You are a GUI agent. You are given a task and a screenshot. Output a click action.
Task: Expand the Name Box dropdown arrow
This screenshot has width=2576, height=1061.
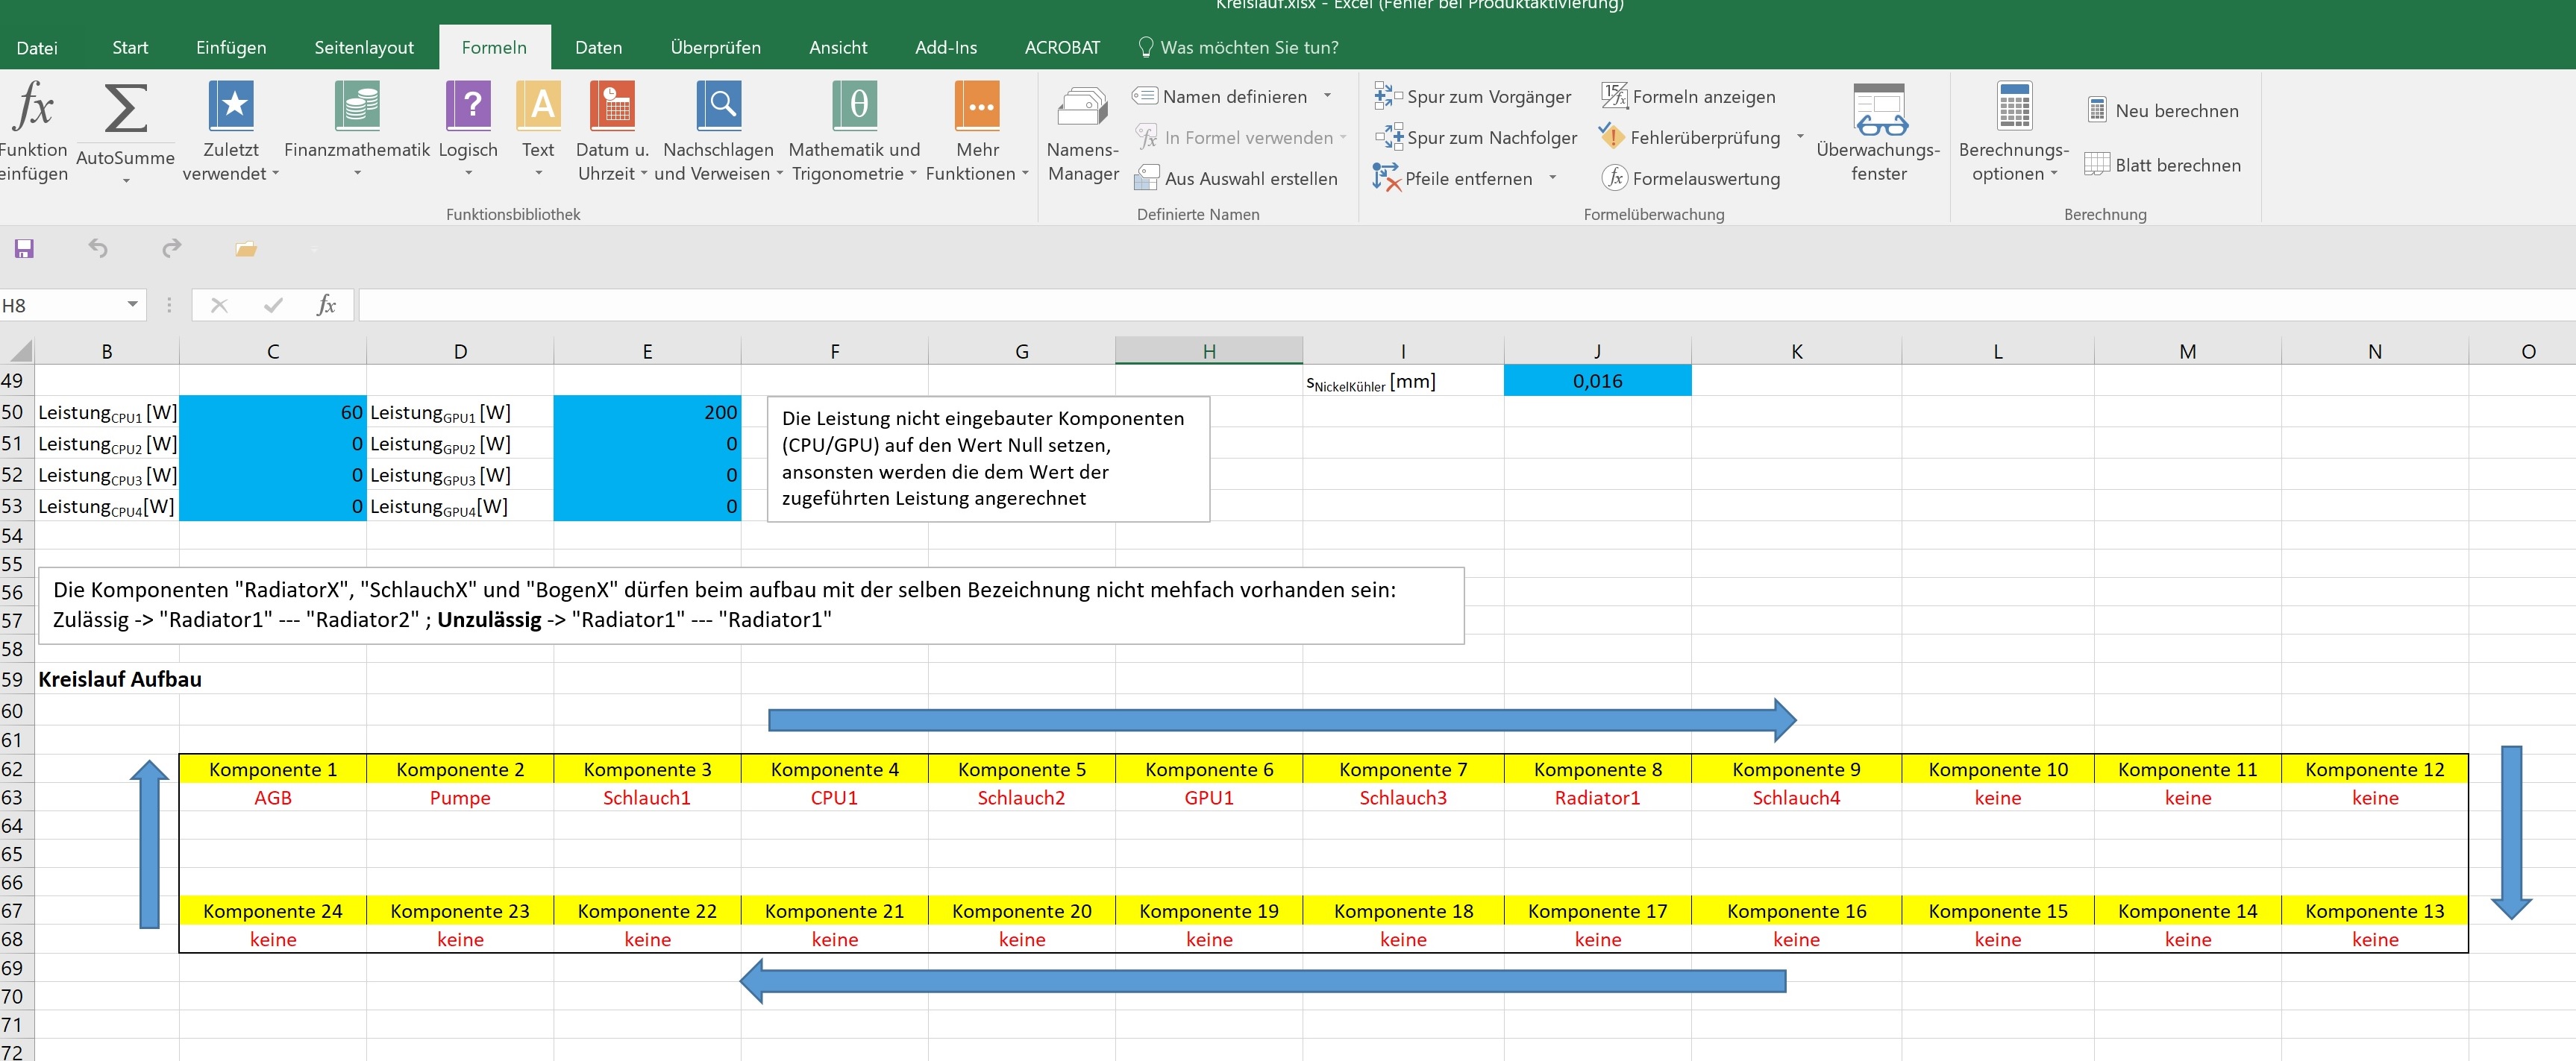click(132, 305)
